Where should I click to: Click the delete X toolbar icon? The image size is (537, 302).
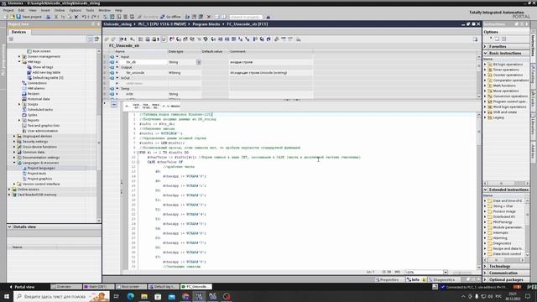tap(76, 17)
